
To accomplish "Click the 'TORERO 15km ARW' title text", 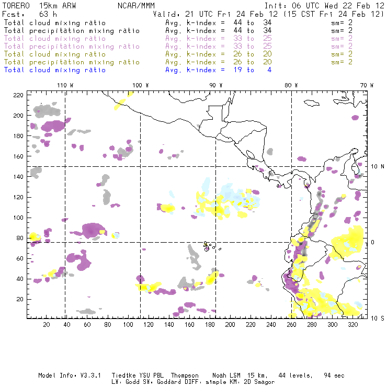I will (x=39, y=6).
